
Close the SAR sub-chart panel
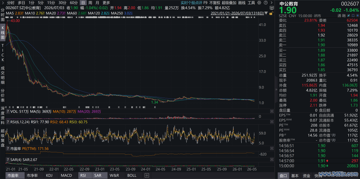click(272, 159)
